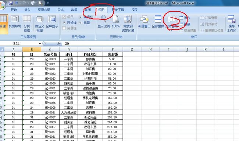239x141 pixels.
Task: Open the 公式 ribbon tab
Action: click(x=61, y=10)
